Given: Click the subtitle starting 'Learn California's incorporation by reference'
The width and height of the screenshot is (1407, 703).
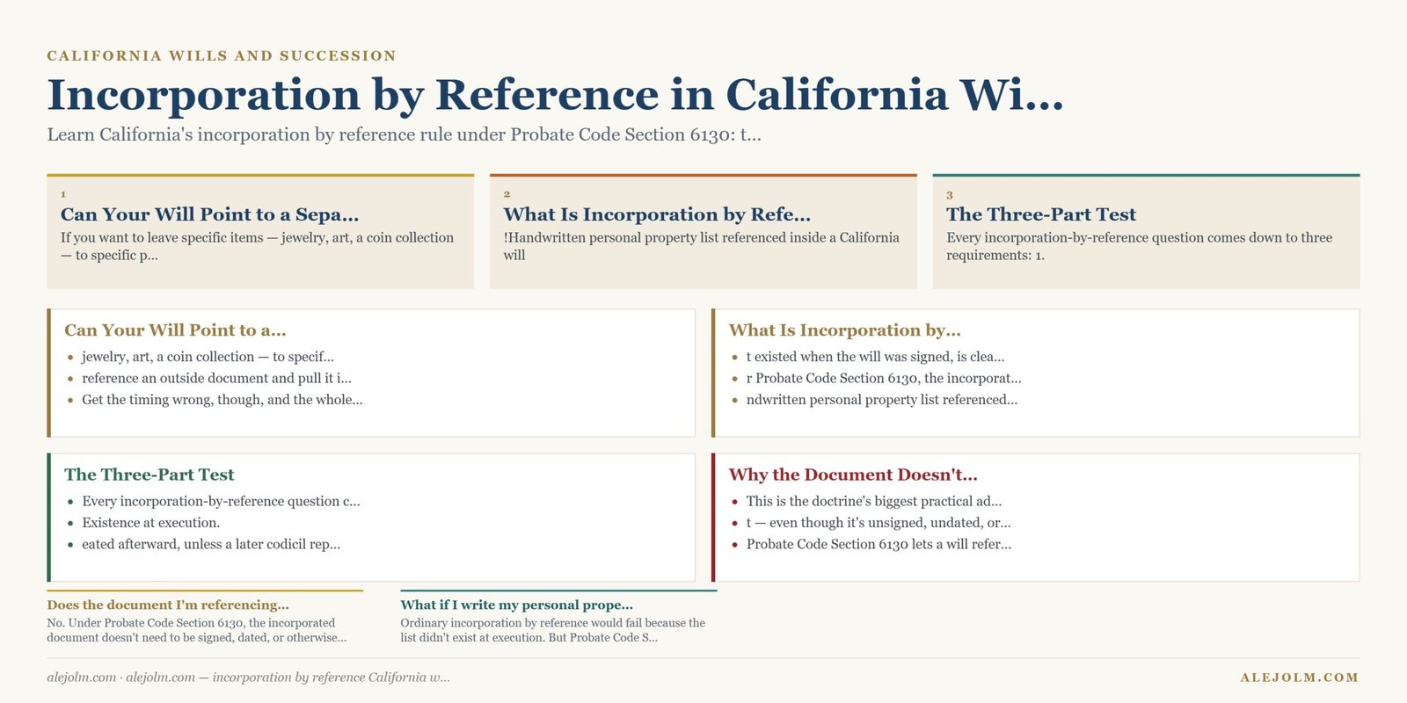Looking at the screenshot, I should pyautogui.click(x=404, y=134).
